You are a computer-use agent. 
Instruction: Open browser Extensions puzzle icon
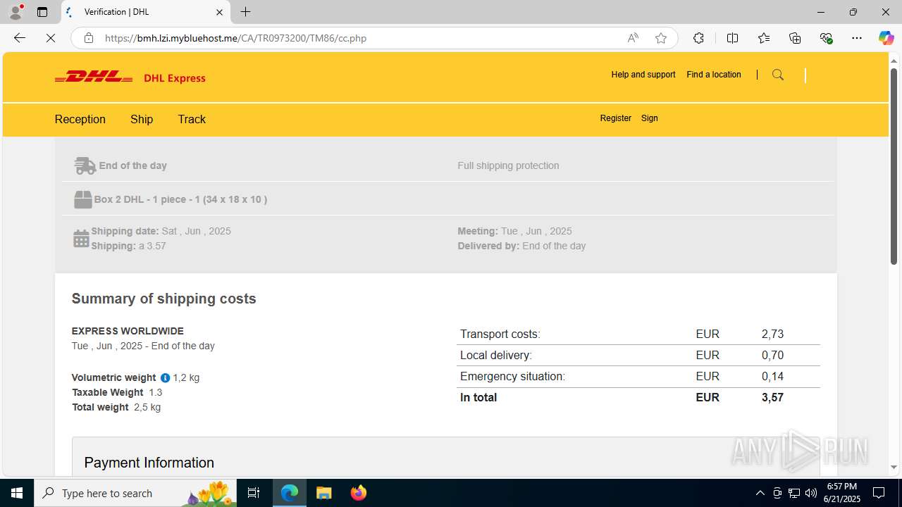(x=698, y=38)
